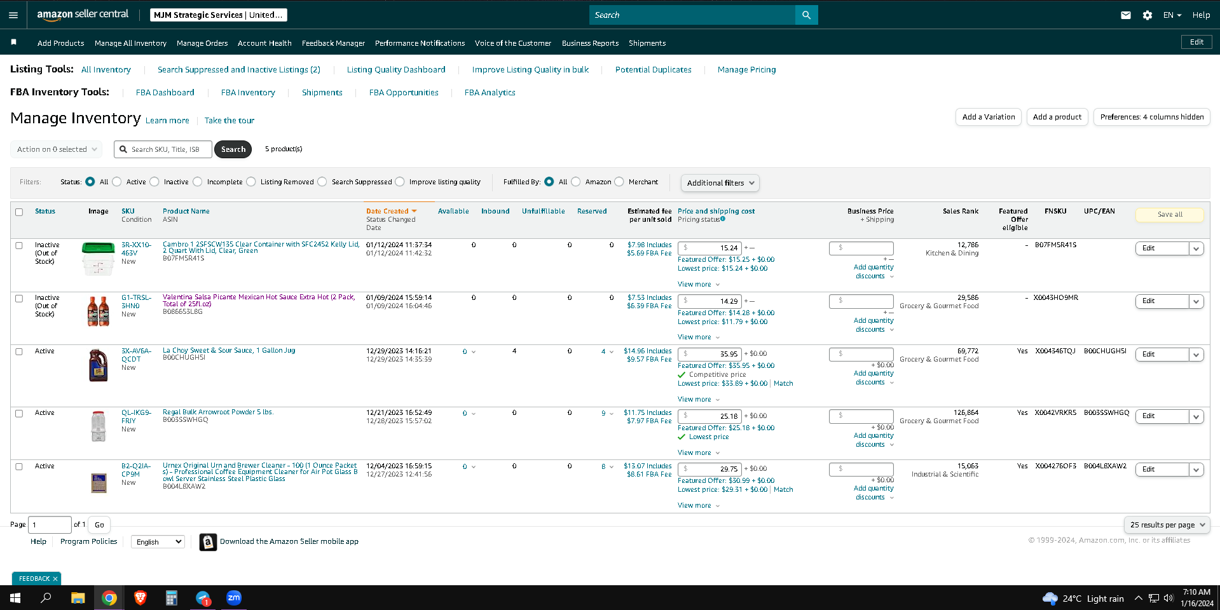The image size is (1220, 610).
Task: Click the Amazon Seller Central logo
Action: click(x=83, y=15)
